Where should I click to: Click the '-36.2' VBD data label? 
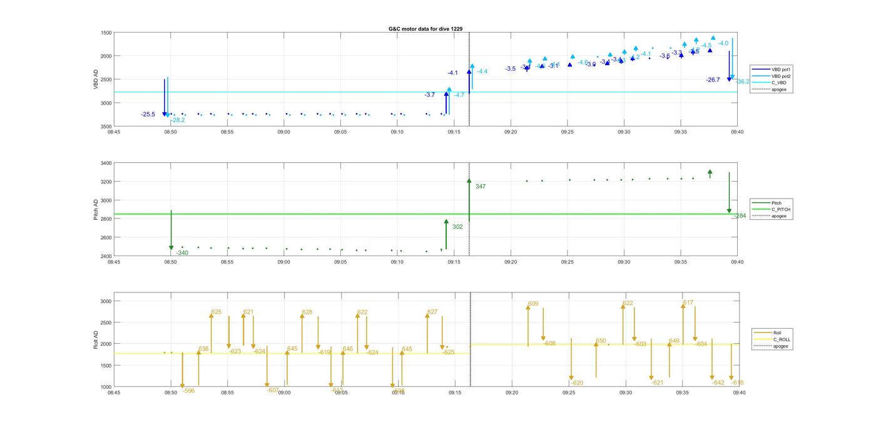coord(743,82)
